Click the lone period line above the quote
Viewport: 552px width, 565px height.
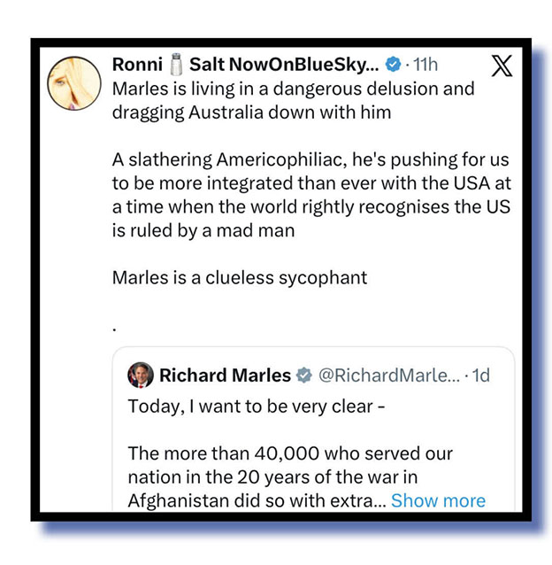tap(115, 324)
